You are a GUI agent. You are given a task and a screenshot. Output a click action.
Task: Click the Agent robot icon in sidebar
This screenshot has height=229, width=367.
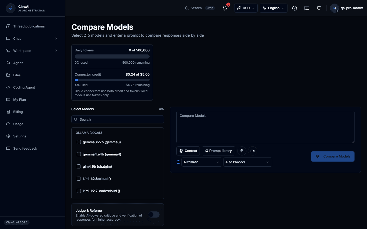coord(8,63)
